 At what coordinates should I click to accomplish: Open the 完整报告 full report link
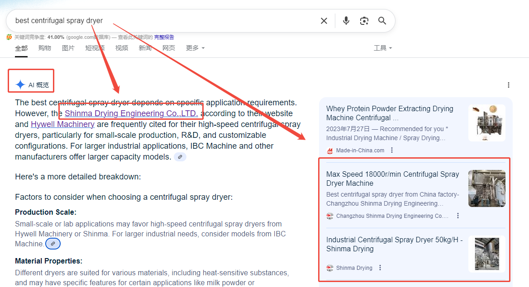[164, 37]
